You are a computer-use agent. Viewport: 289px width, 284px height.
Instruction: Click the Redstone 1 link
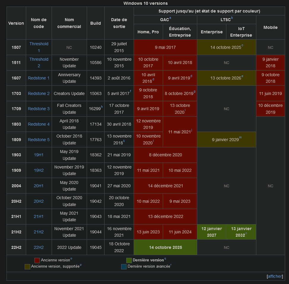(x=39, y=78)
